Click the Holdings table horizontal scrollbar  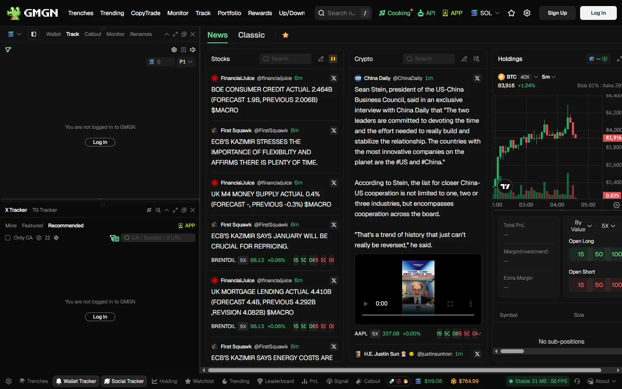click(x=512, y=351)
